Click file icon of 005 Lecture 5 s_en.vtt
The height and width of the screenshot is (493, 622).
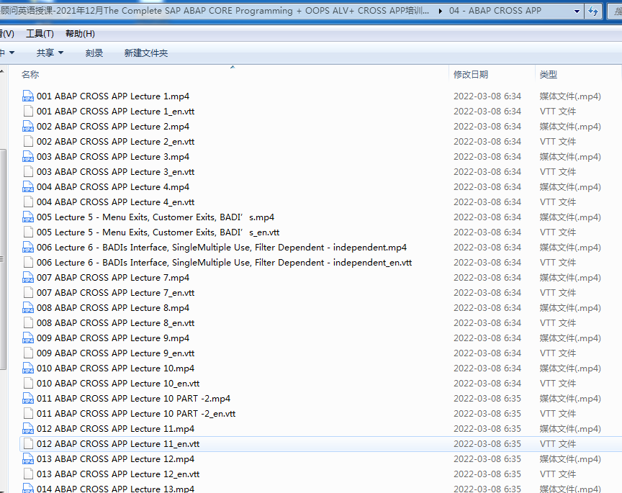[28, 232]
